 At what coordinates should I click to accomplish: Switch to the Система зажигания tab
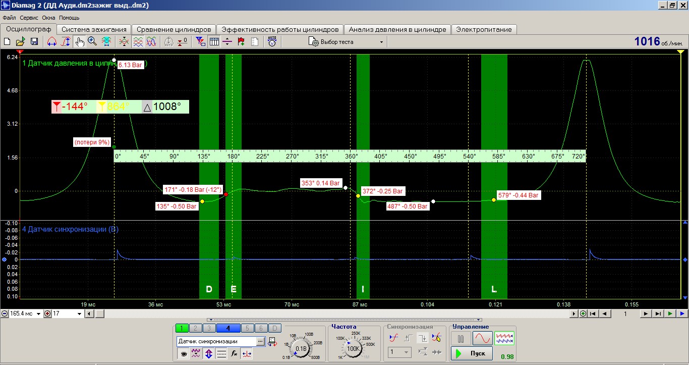(94, 29)
